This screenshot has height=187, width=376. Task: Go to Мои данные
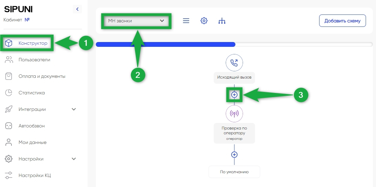[x=33, y=143]
